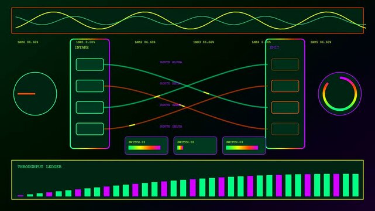Click the ROUTE GAMMA label

[x=171, y=105]
